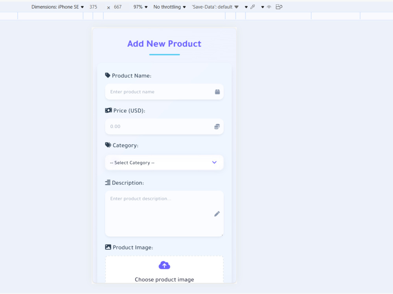Click the Price (USD): label text

point(129,111)
